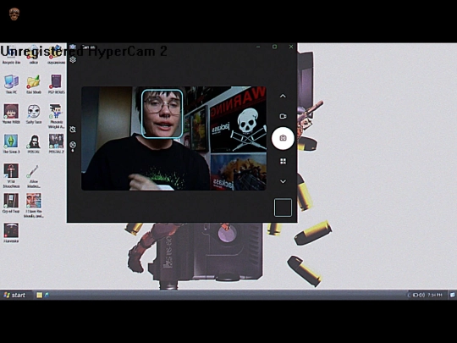Click the volume speaker tray icon
The width and height of the screenshot is (457, 343).
coord(422,296)
